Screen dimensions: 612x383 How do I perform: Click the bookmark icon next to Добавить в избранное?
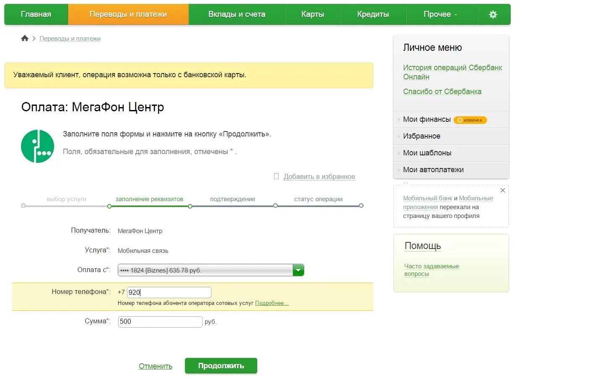tap(276, 176)
